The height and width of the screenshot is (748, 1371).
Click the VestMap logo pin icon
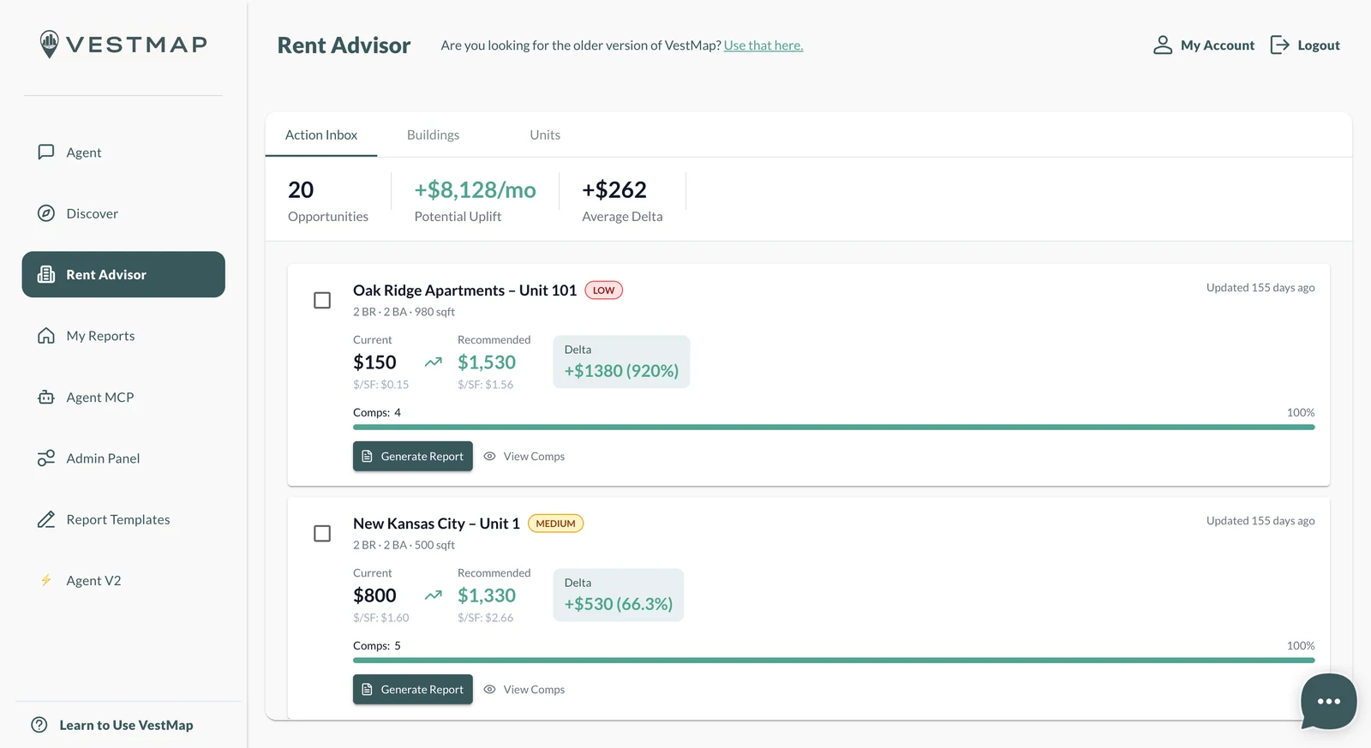coord(50,44)
